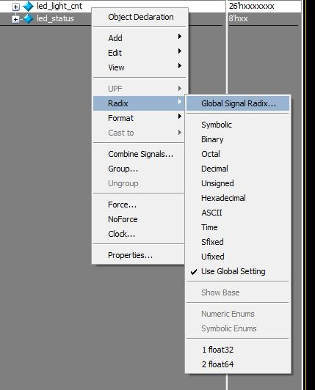Set radix to ASCII
Viewport: 315px width, 390px height.
coord(238,213)
